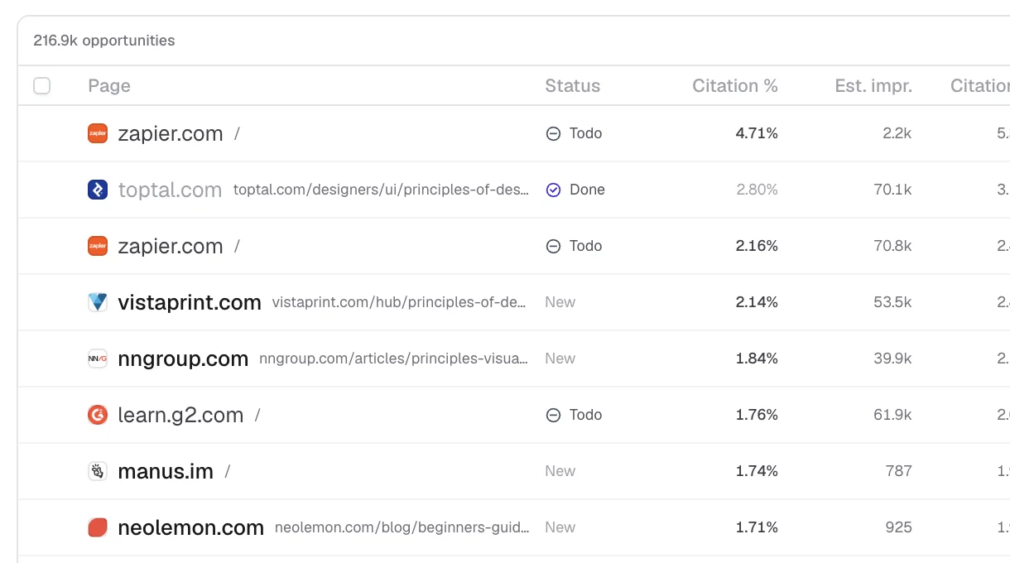
Task: Click the vistaprint.com logo icon
Action: [x=98, y=302]
